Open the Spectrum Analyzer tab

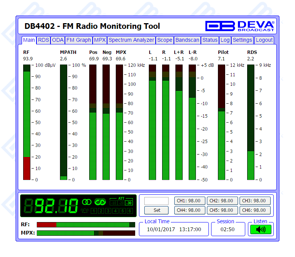point(131,40)
